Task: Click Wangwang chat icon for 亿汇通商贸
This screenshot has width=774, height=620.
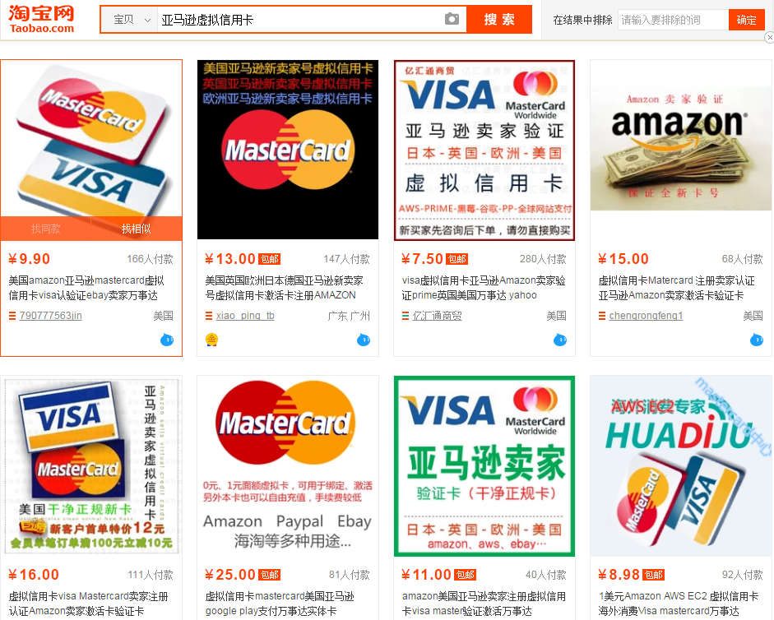Action: [x=560, y=340]
